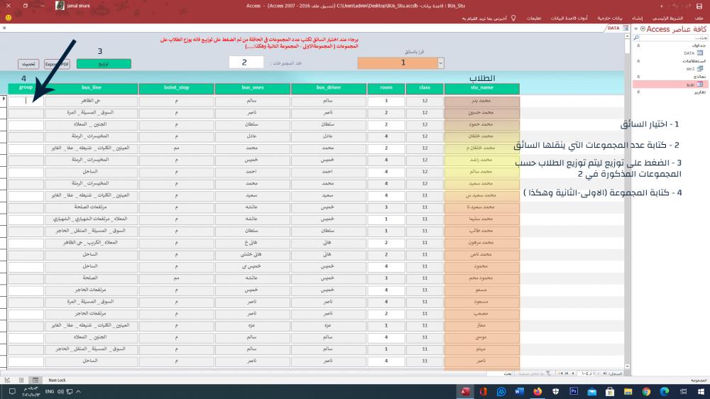
Task: Collapse the نماذج (Forms) group
Action: 638,77
